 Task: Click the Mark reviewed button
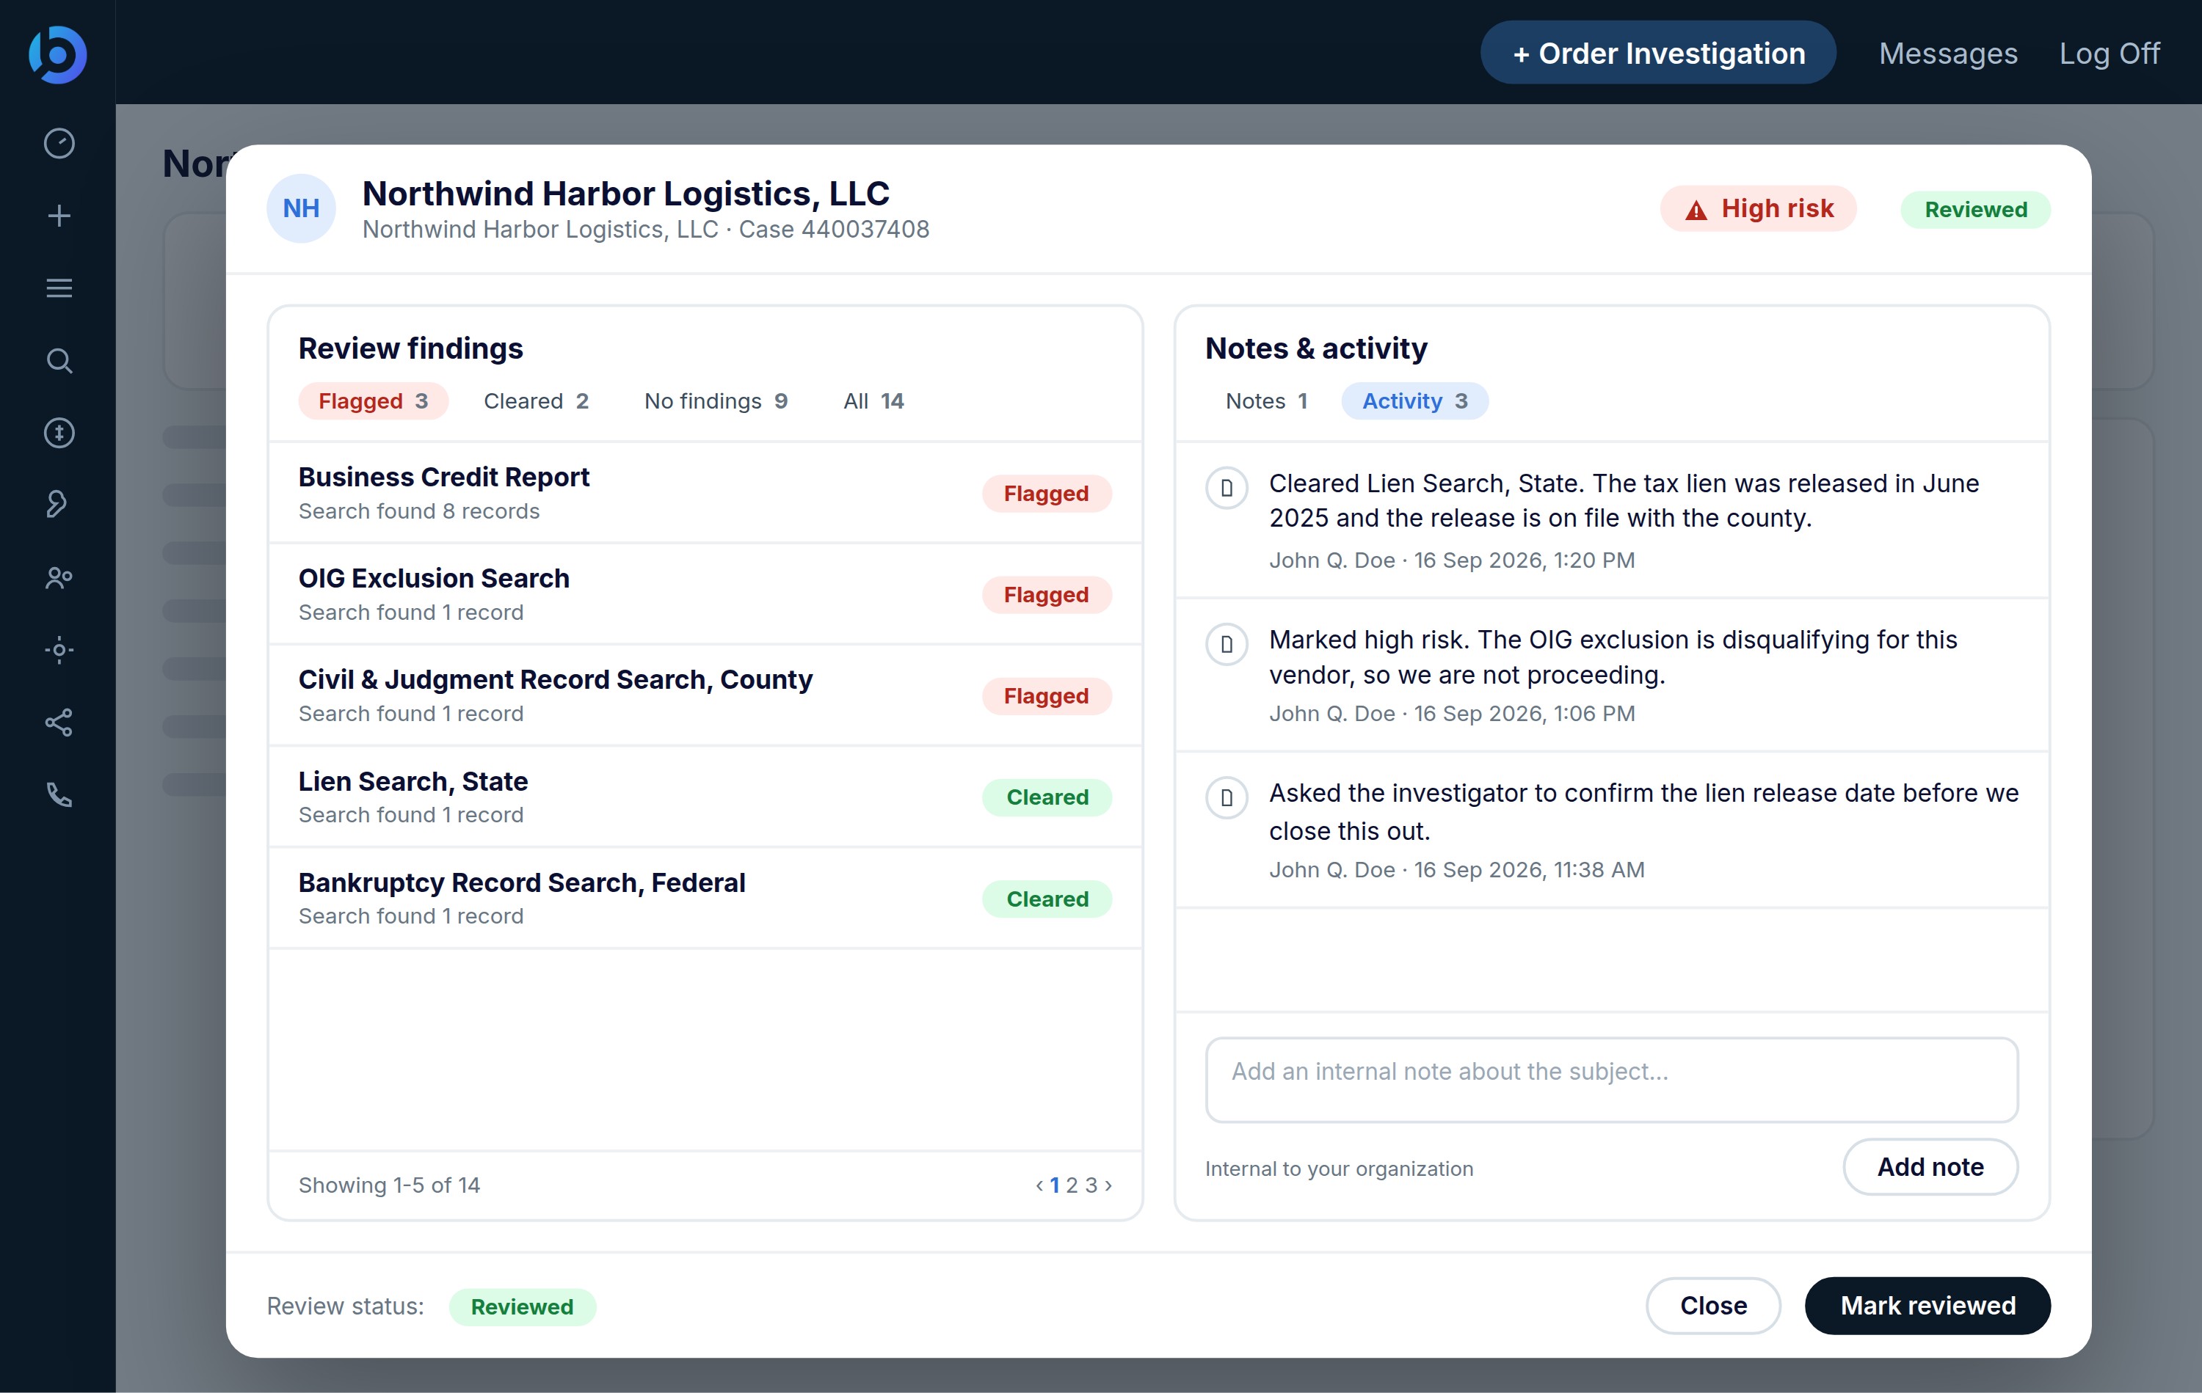pyautogui.click(x=1927, y=1305)
